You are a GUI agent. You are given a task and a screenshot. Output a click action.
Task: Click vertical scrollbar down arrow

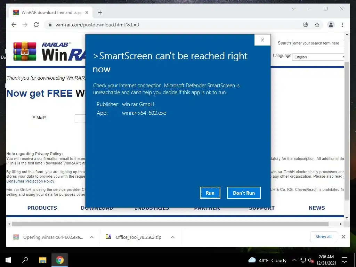347,218
